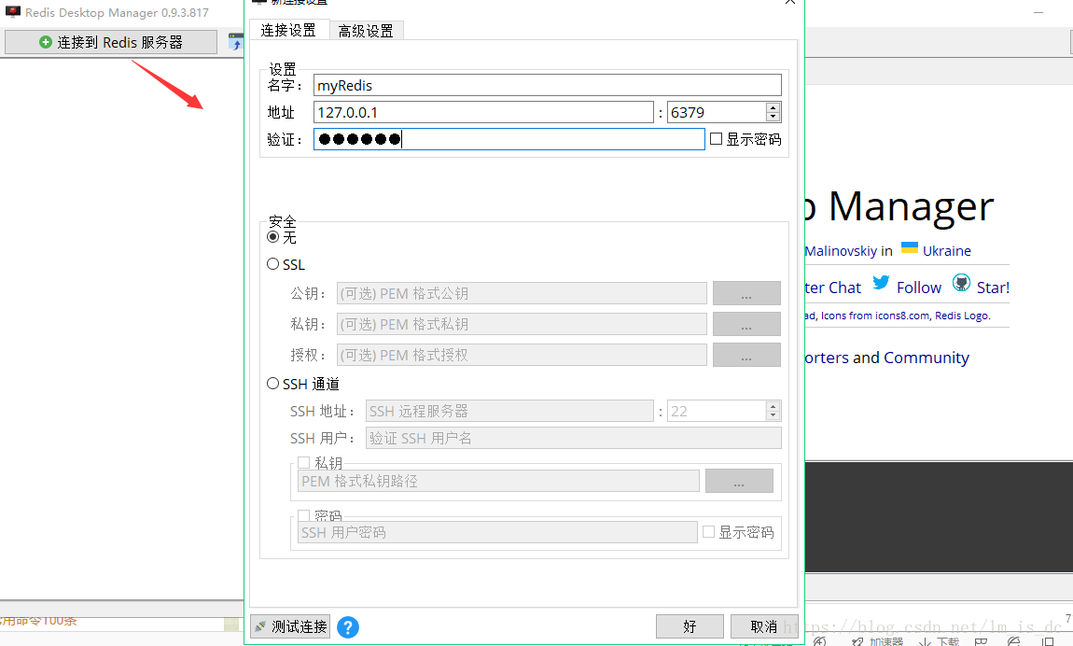This screenshot has width=1073, height=646.
Task: Click 连接到 Redis 服务器 button
Action: [111, 42]
